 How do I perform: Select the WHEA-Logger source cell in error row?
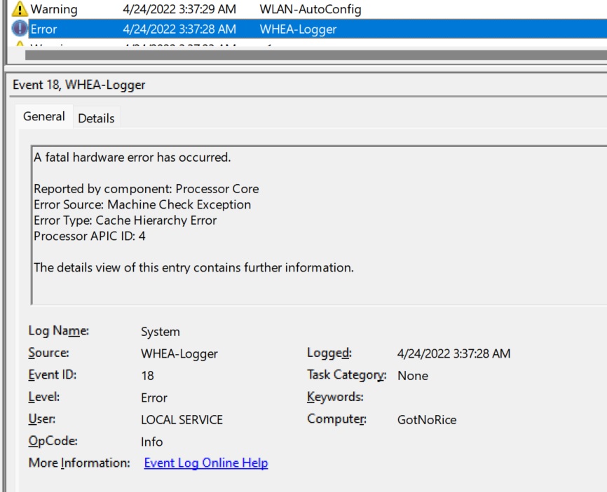[298, 29]
